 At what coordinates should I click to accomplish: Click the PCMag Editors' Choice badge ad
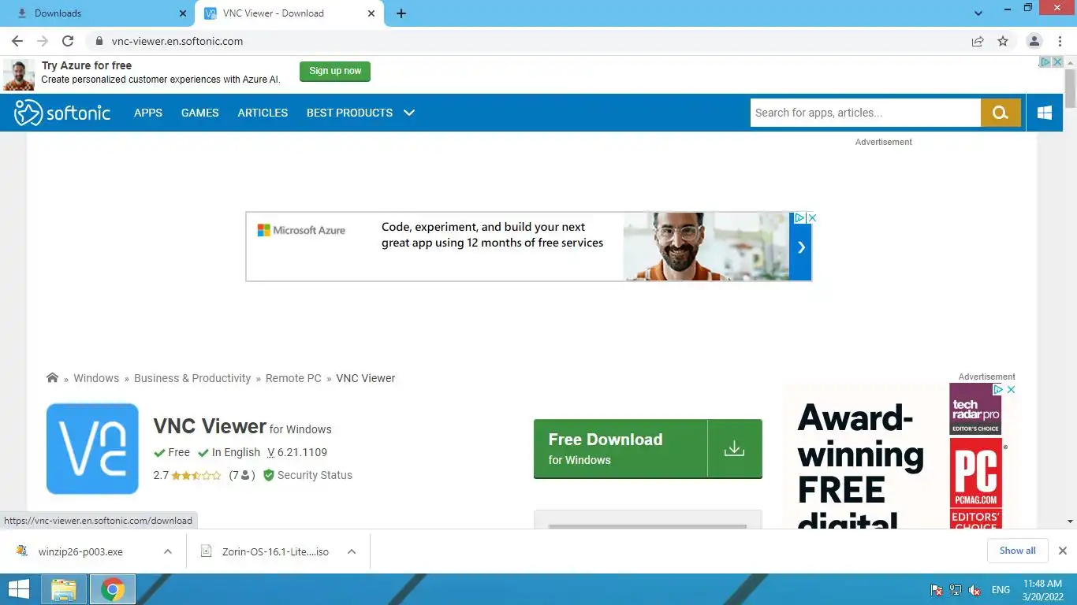pos(975,484)
